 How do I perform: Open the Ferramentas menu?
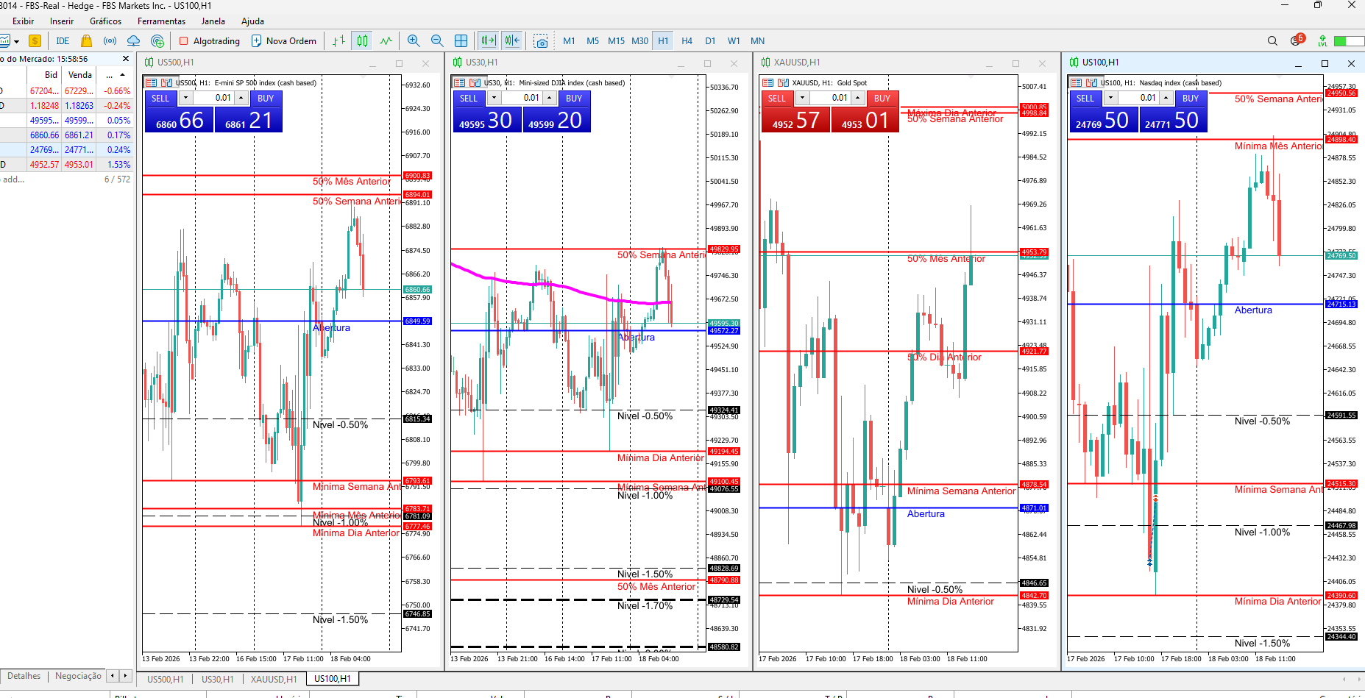click(x=161, y=21)
